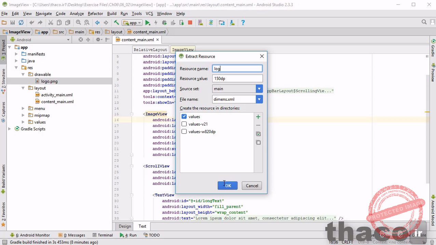Click the Save All icon in the toolbar
The width and height of the screenshot is (436, 245).
12,23
